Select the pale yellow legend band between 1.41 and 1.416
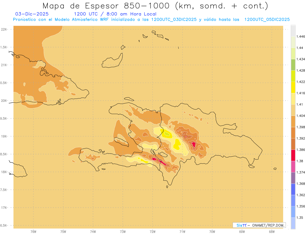305x235 pixels. tap(293, 99)
